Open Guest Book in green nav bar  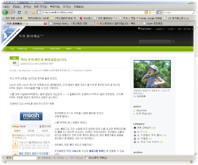coord(55,49)
